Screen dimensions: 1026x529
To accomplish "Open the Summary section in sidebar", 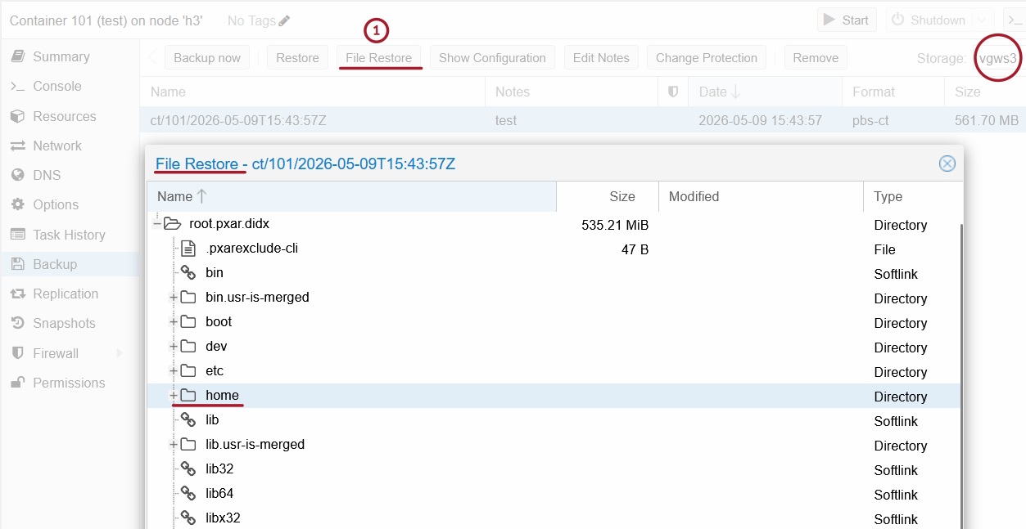I will coord(61,56).
